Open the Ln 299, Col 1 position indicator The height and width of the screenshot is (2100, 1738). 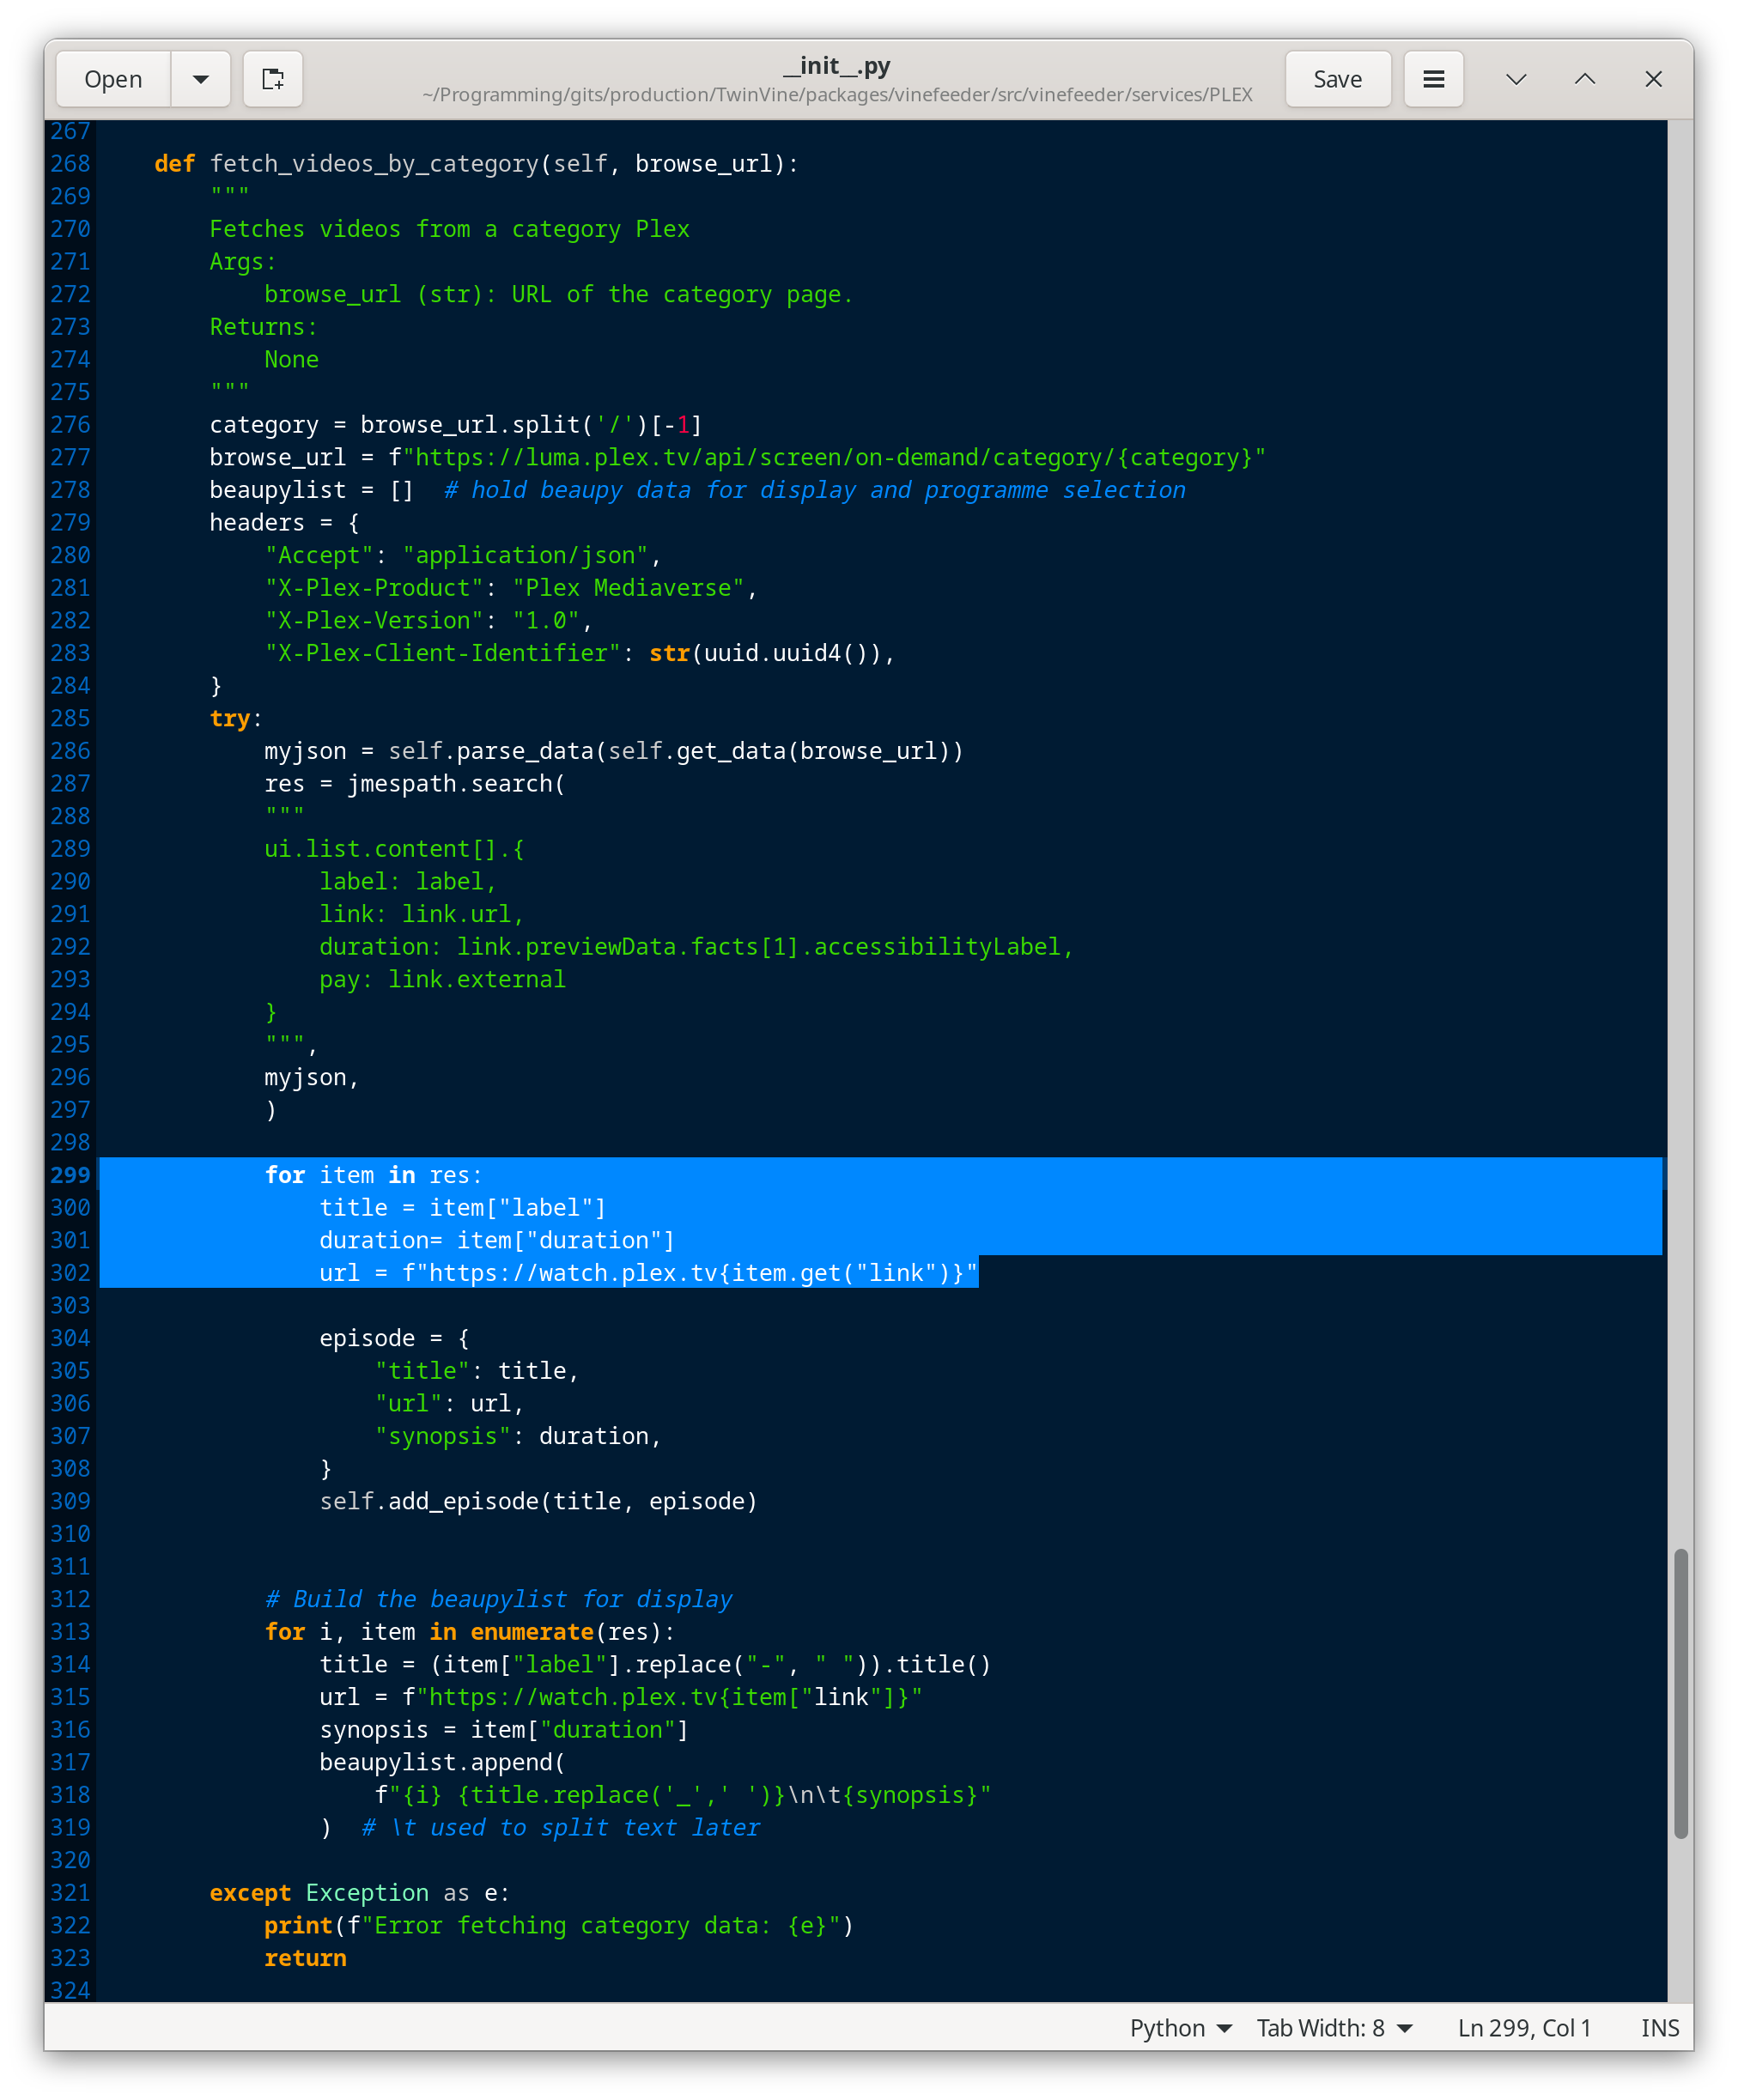(x=1523, y=2028)
